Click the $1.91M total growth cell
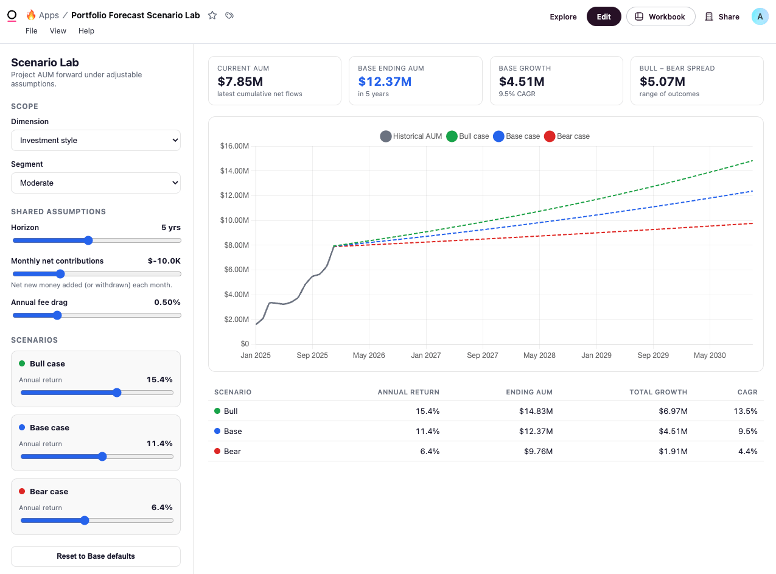The height and width of the screenshot is (574, 776). click(x=673, y=452)
